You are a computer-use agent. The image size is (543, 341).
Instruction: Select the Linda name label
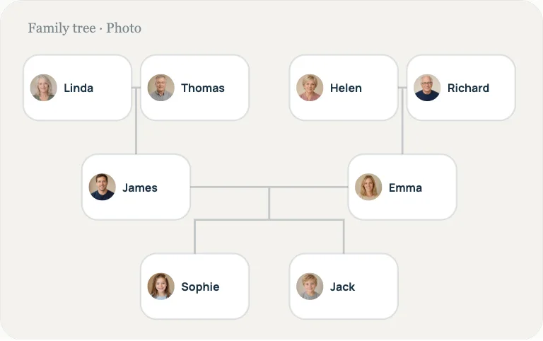pyautogui.click(x=78, y=88)
